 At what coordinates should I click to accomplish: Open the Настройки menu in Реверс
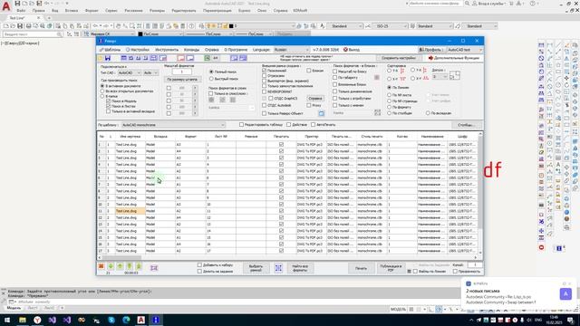137,50
